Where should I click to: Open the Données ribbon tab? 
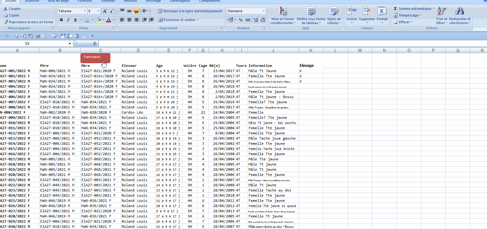pos(108,1)
